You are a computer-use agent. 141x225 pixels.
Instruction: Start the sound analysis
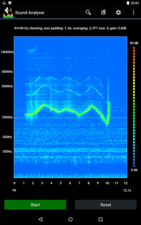(x=35, y=205)
